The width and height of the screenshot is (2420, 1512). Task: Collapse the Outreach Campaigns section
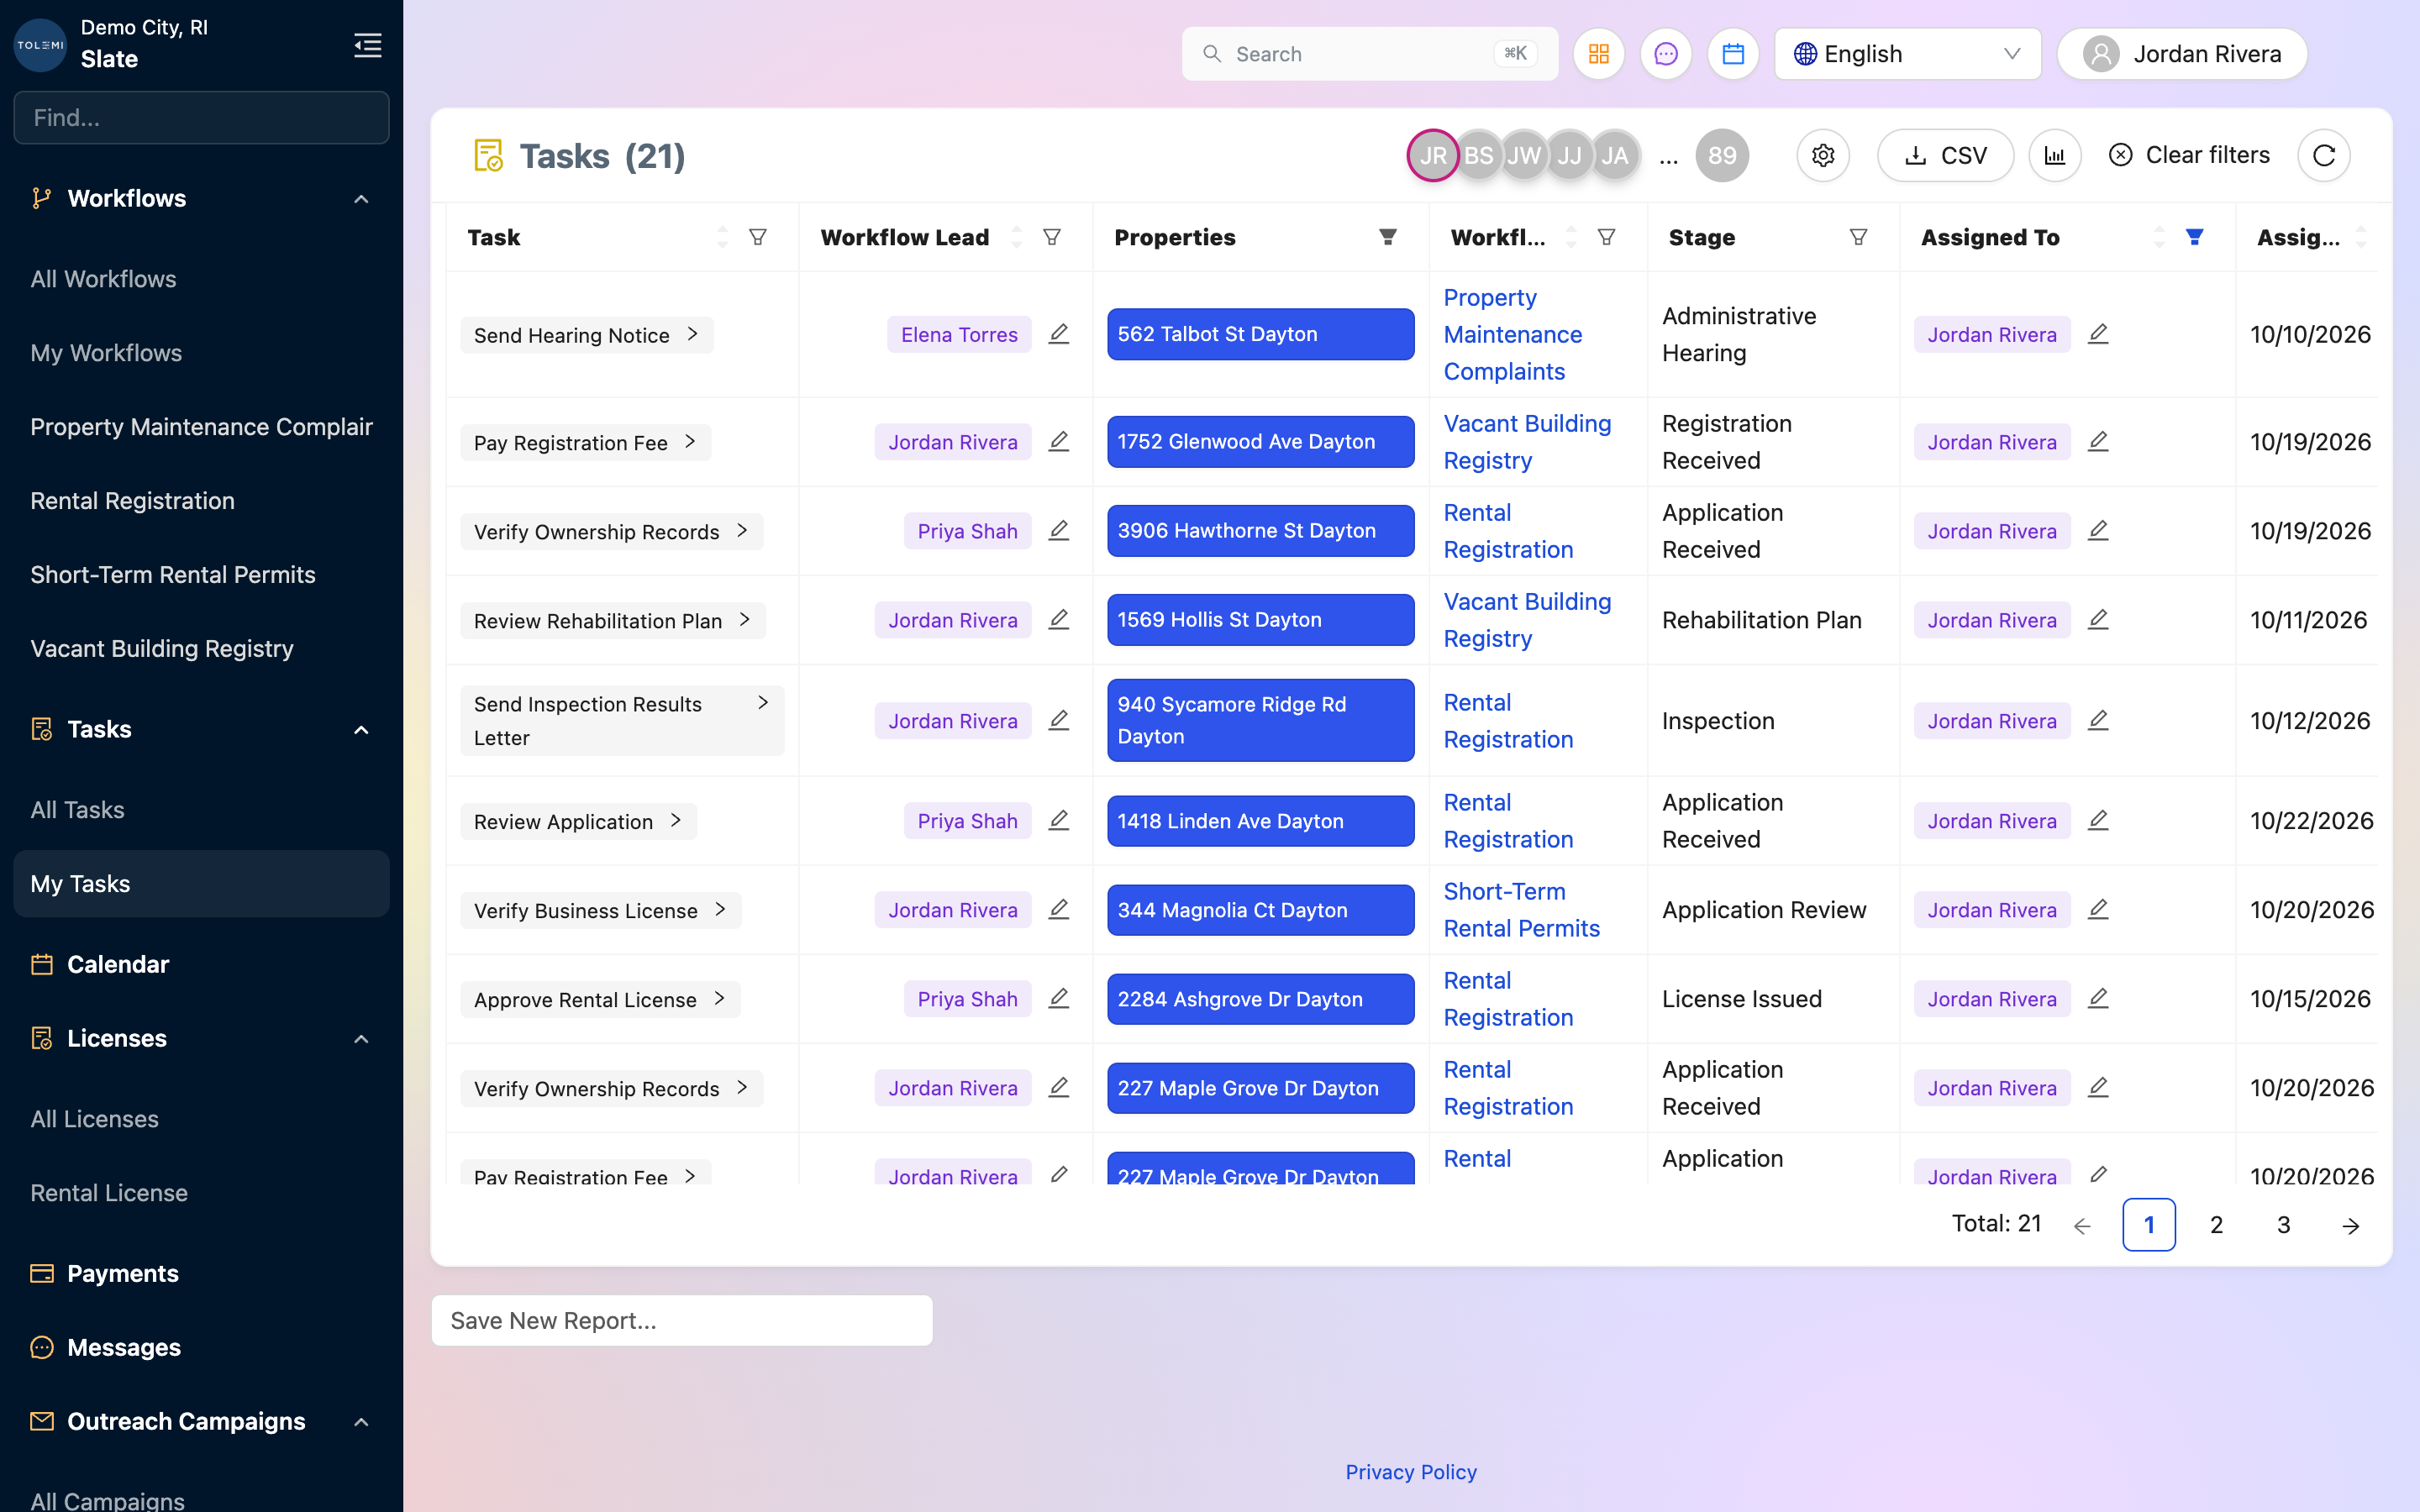[x=361, y=1422]
